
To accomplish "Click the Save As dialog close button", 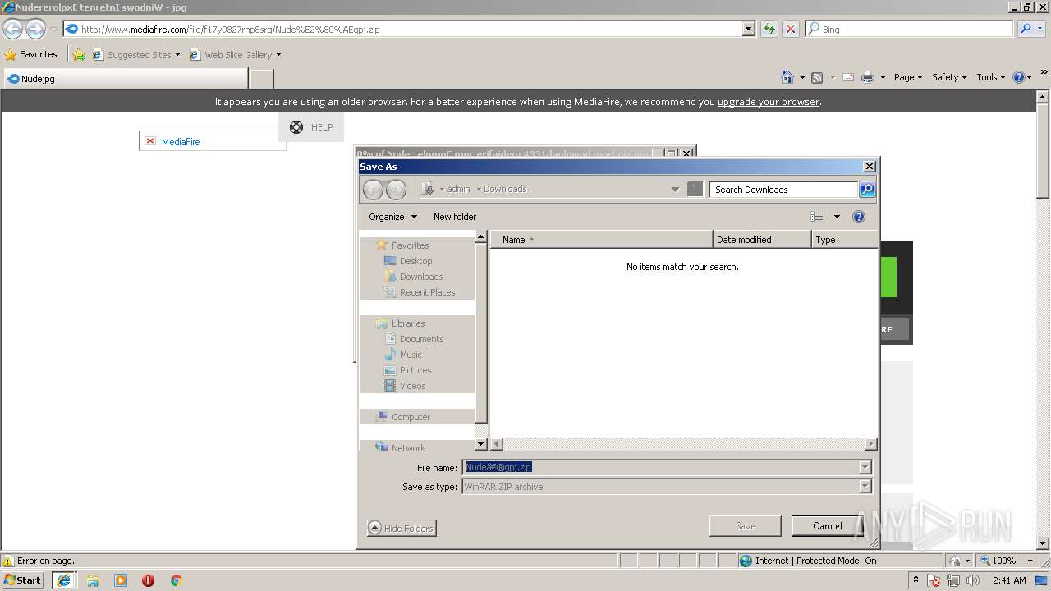I will point(869,167).
